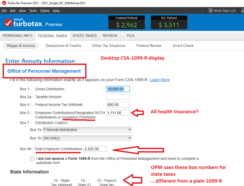
Task: Switch to the REVIEW tab
Action: click(x=110, y=36)
